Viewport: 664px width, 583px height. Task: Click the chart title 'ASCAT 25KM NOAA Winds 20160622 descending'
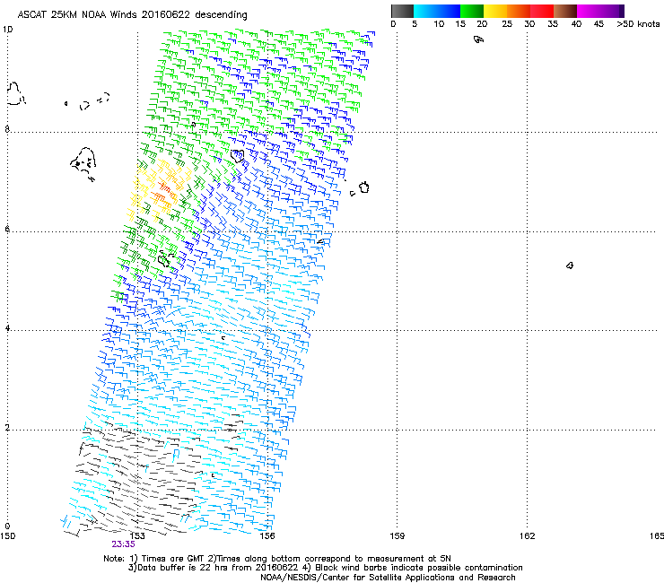132,14
